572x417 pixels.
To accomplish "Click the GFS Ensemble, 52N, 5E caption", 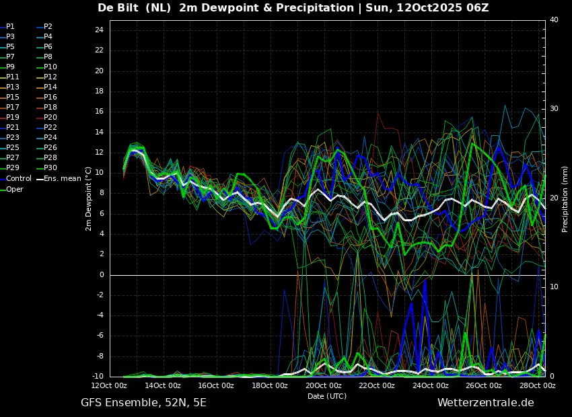I will click(143, 403).
